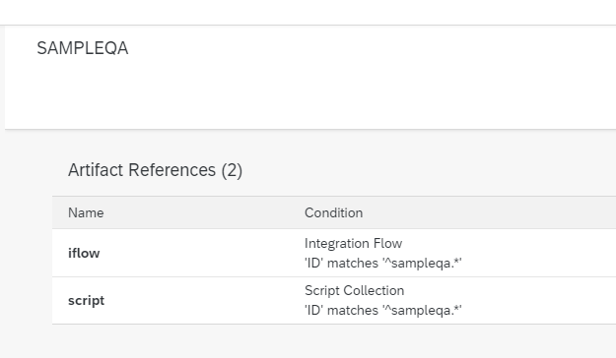The height and width of the screenshot is (358, 616).
Task: Sort by the Name column header
Action: click(x=86, y=212)
